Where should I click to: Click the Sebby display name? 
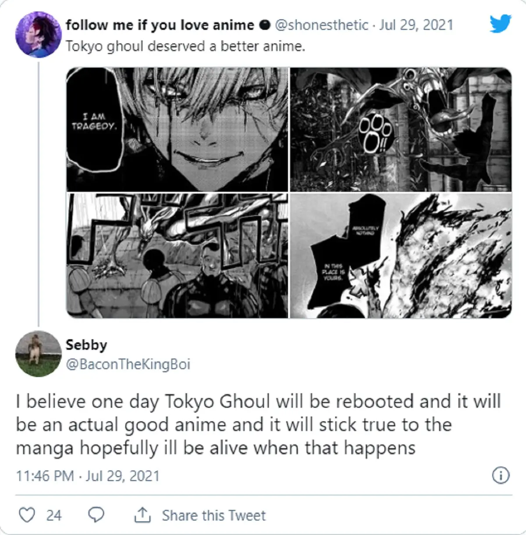(86, 345)
